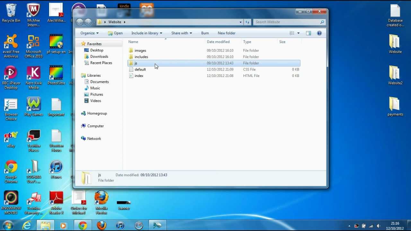Open Play Games desktop icon

[33, 107]
